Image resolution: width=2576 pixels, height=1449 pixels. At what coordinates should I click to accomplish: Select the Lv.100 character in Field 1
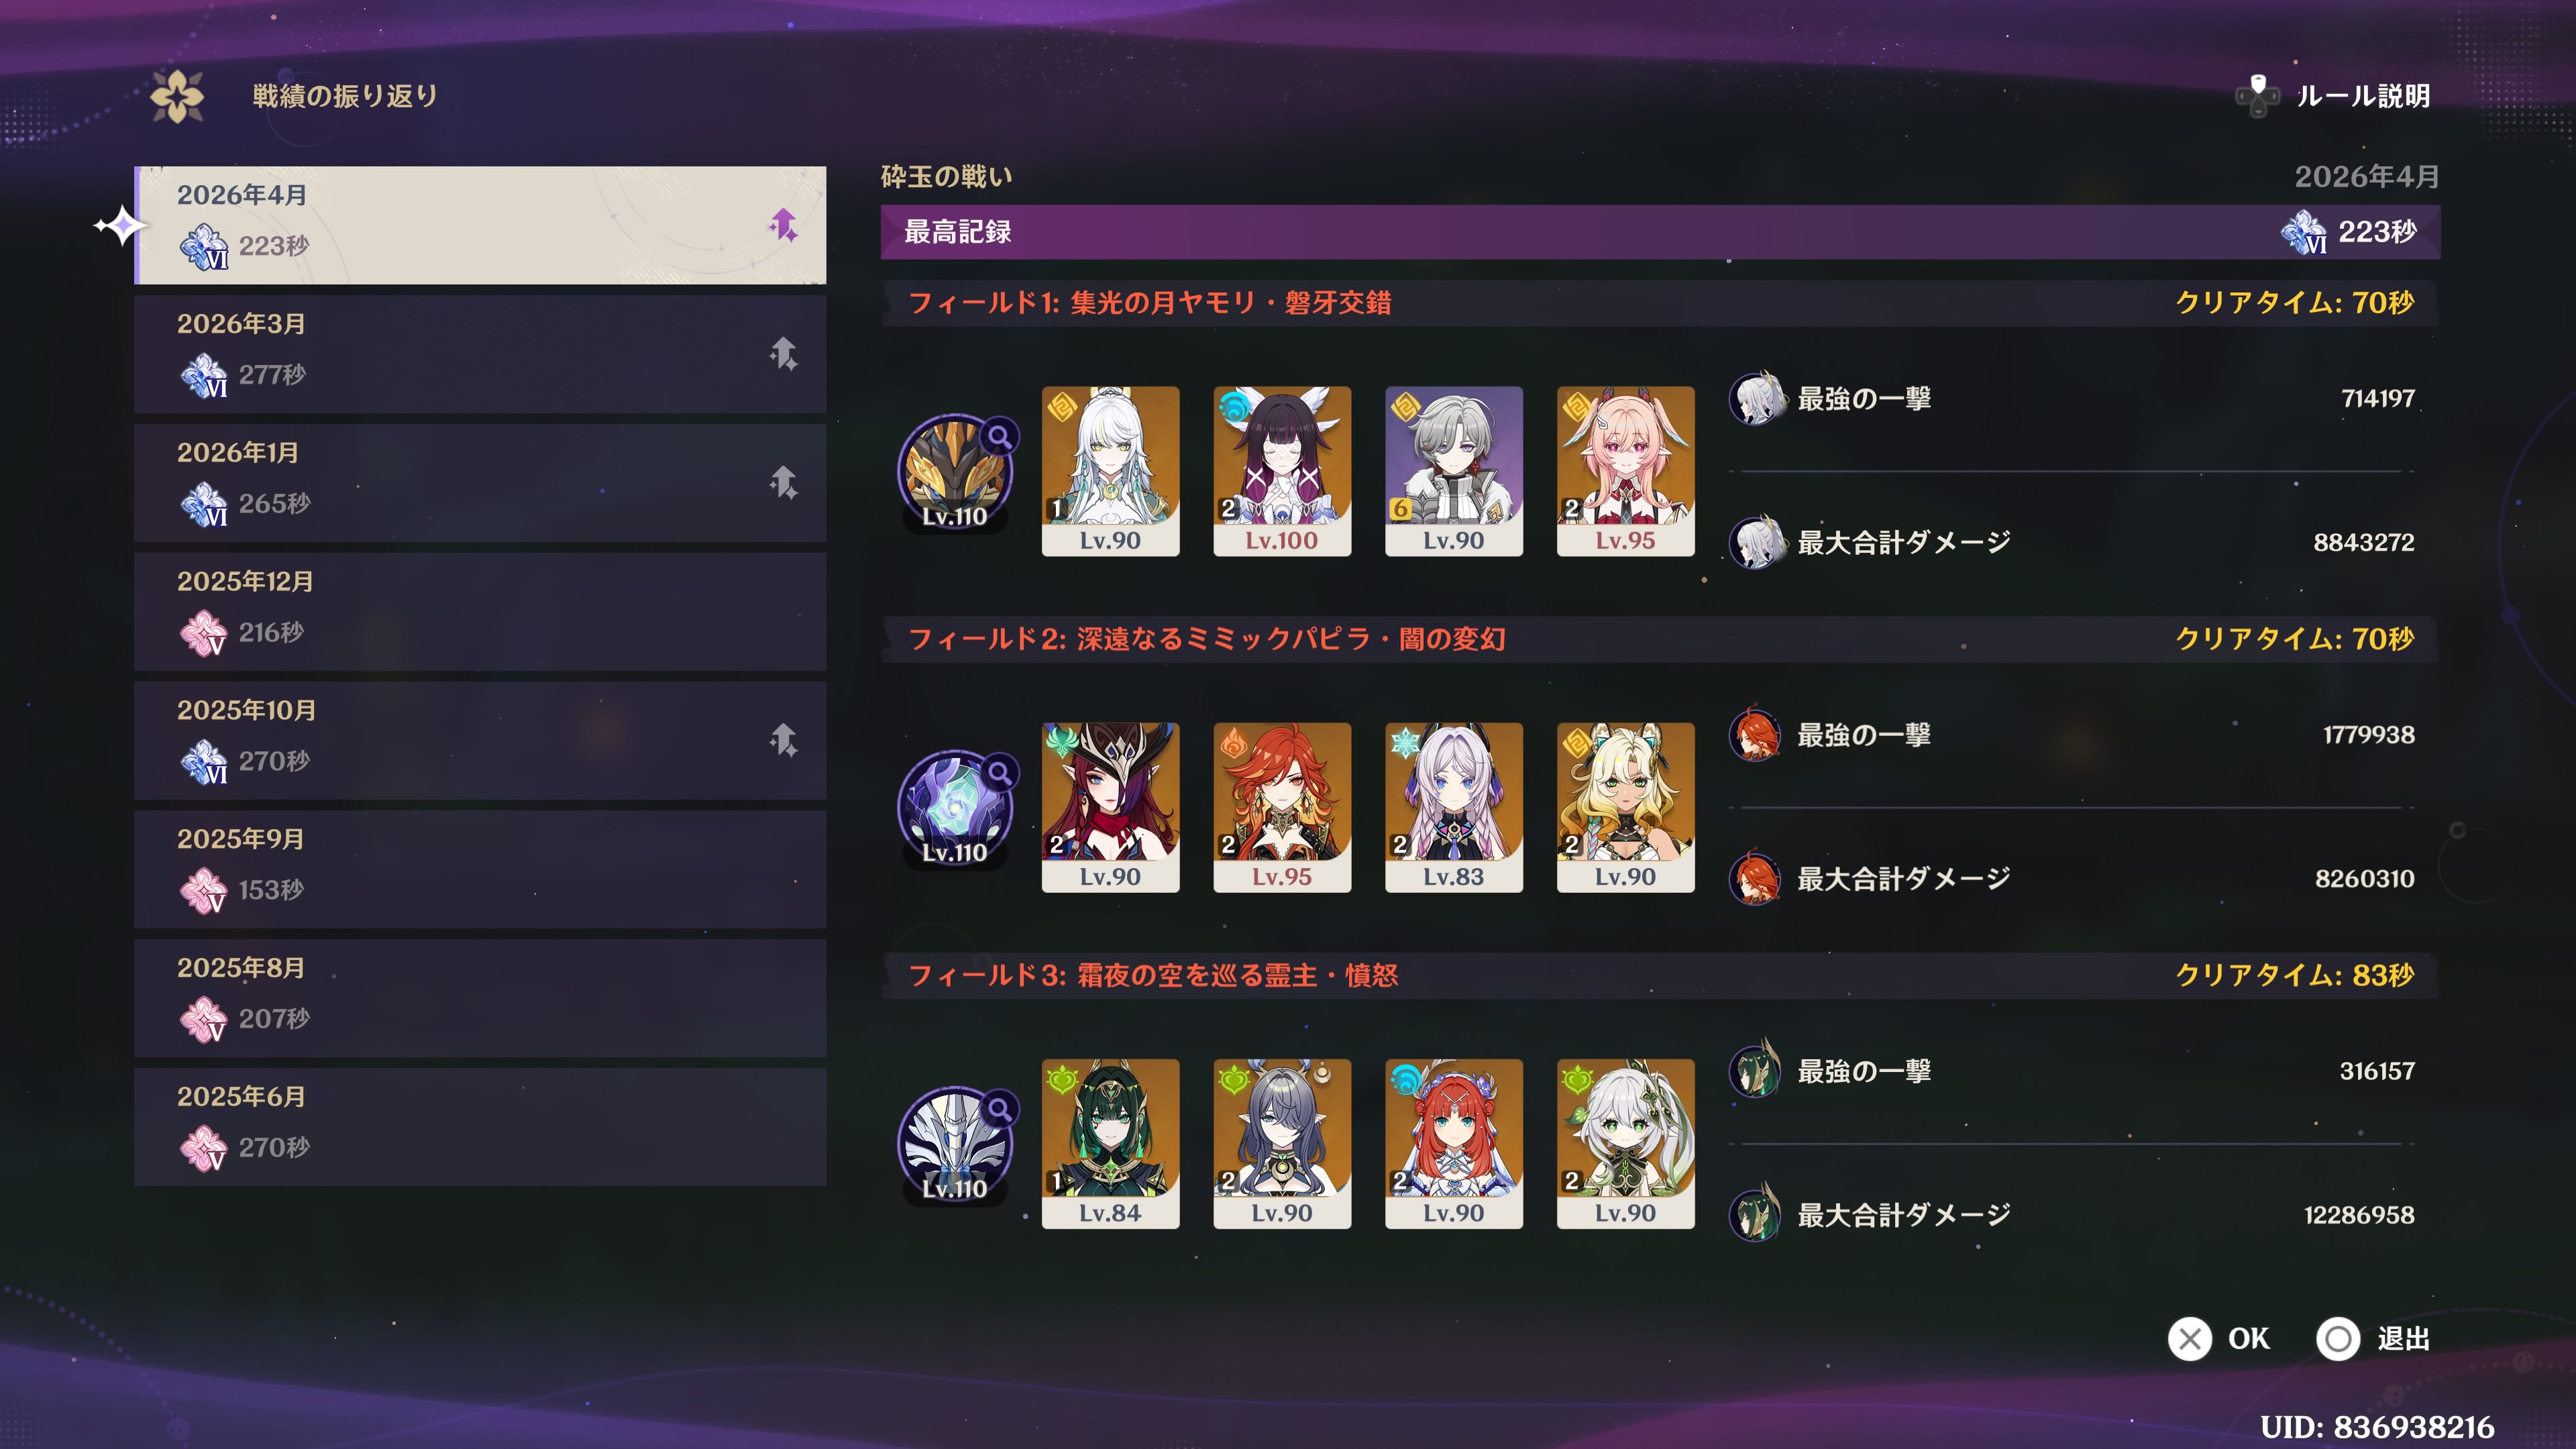[1282, 471]
